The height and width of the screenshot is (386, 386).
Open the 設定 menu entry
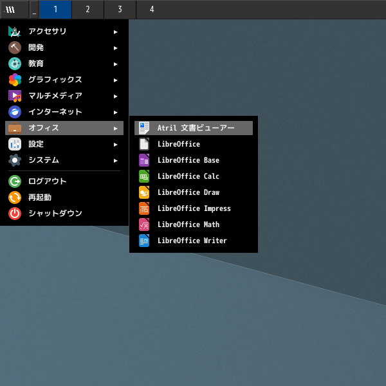click(x=36, y=144)
